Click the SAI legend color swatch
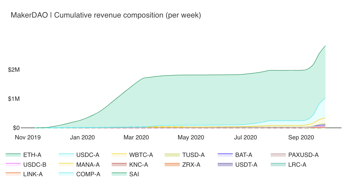349x184 pixels. tap(119, 174)
